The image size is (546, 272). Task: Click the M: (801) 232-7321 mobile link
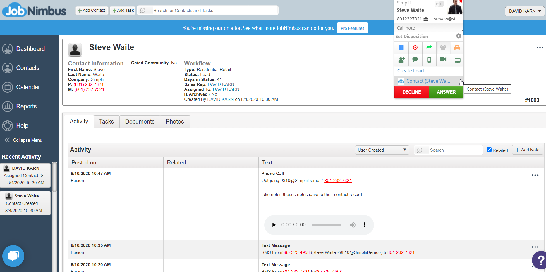tap(89, 89)
